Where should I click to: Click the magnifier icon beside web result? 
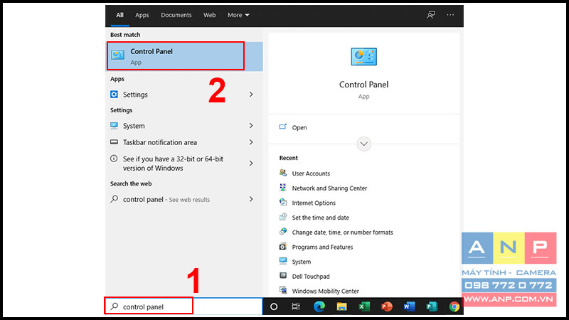coord(115,199)
